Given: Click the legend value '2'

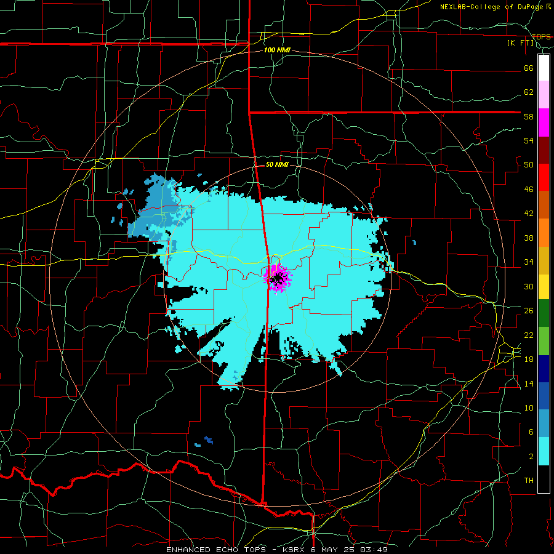Looking at the screenshot, I should (531, 457).
